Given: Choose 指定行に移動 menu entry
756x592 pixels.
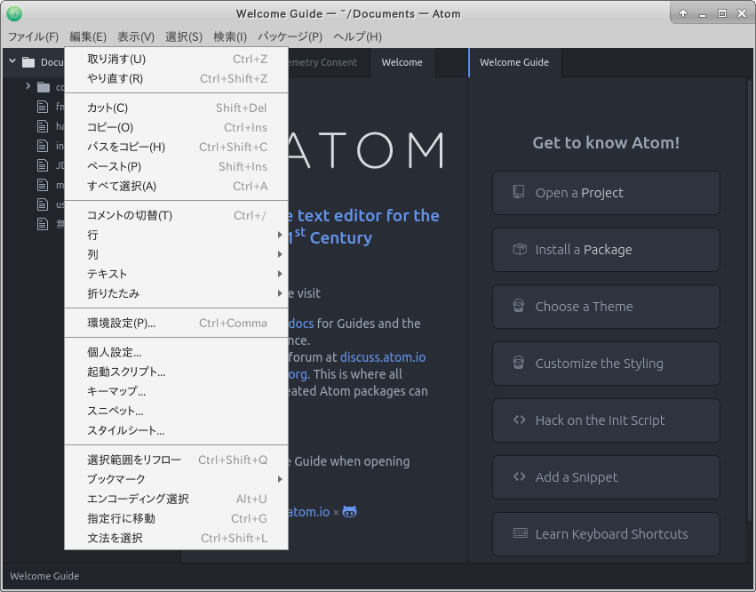Looking at the screenshot, I should pos(176,518).
